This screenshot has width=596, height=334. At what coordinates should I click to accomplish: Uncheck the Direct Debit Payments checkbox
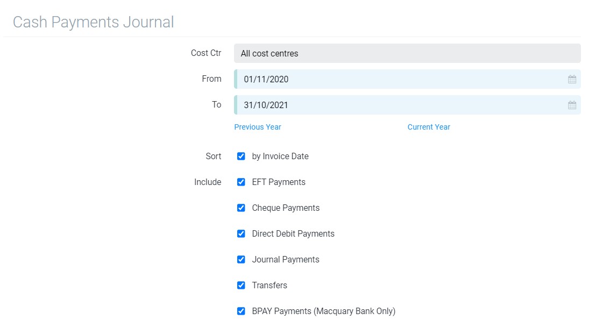(241, 234)
